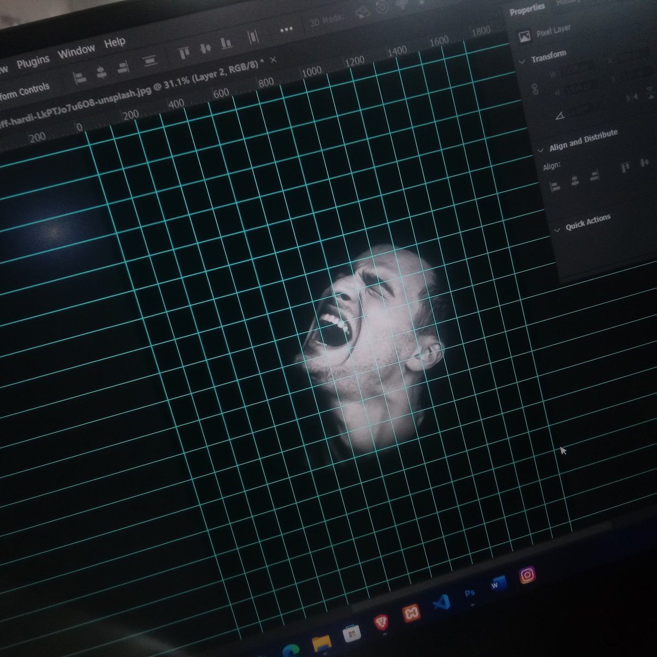Align right edges in options bar
657x657 pixels.
[x=123, y=66]
